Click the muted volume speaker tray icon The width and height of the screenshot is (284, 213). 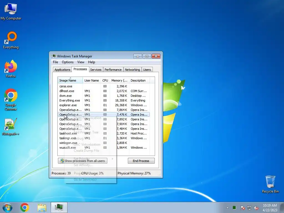(256, 208)
